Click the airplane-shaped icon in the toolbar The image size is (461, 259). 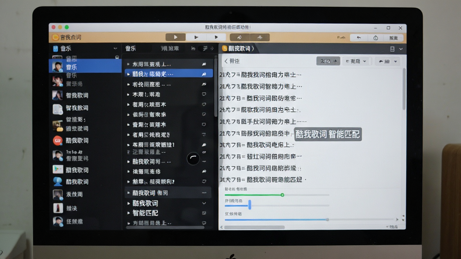pyautogui.click(x=260, y=37)
